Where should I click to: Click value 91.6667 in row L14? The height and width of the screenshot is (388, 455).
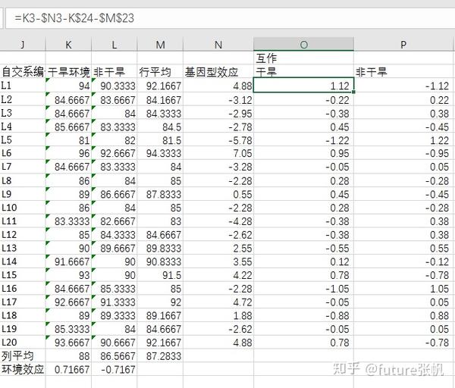pyautogui.click(x=68, y=261)
